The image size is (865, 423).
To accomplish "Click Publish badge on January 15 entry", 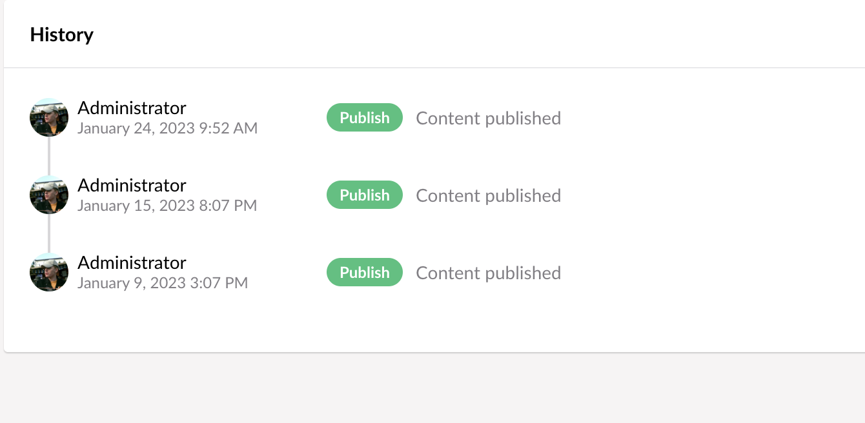I will [365, 195].
